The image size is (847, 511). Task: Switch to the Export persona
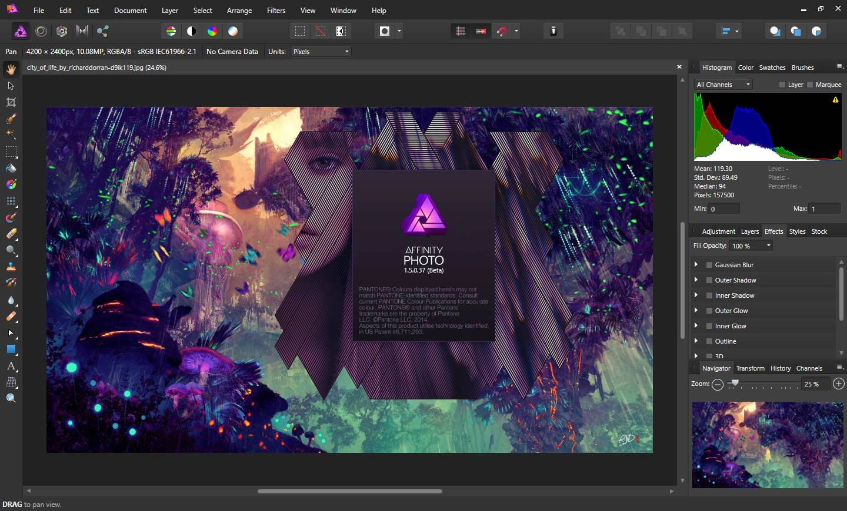[103, 31]
